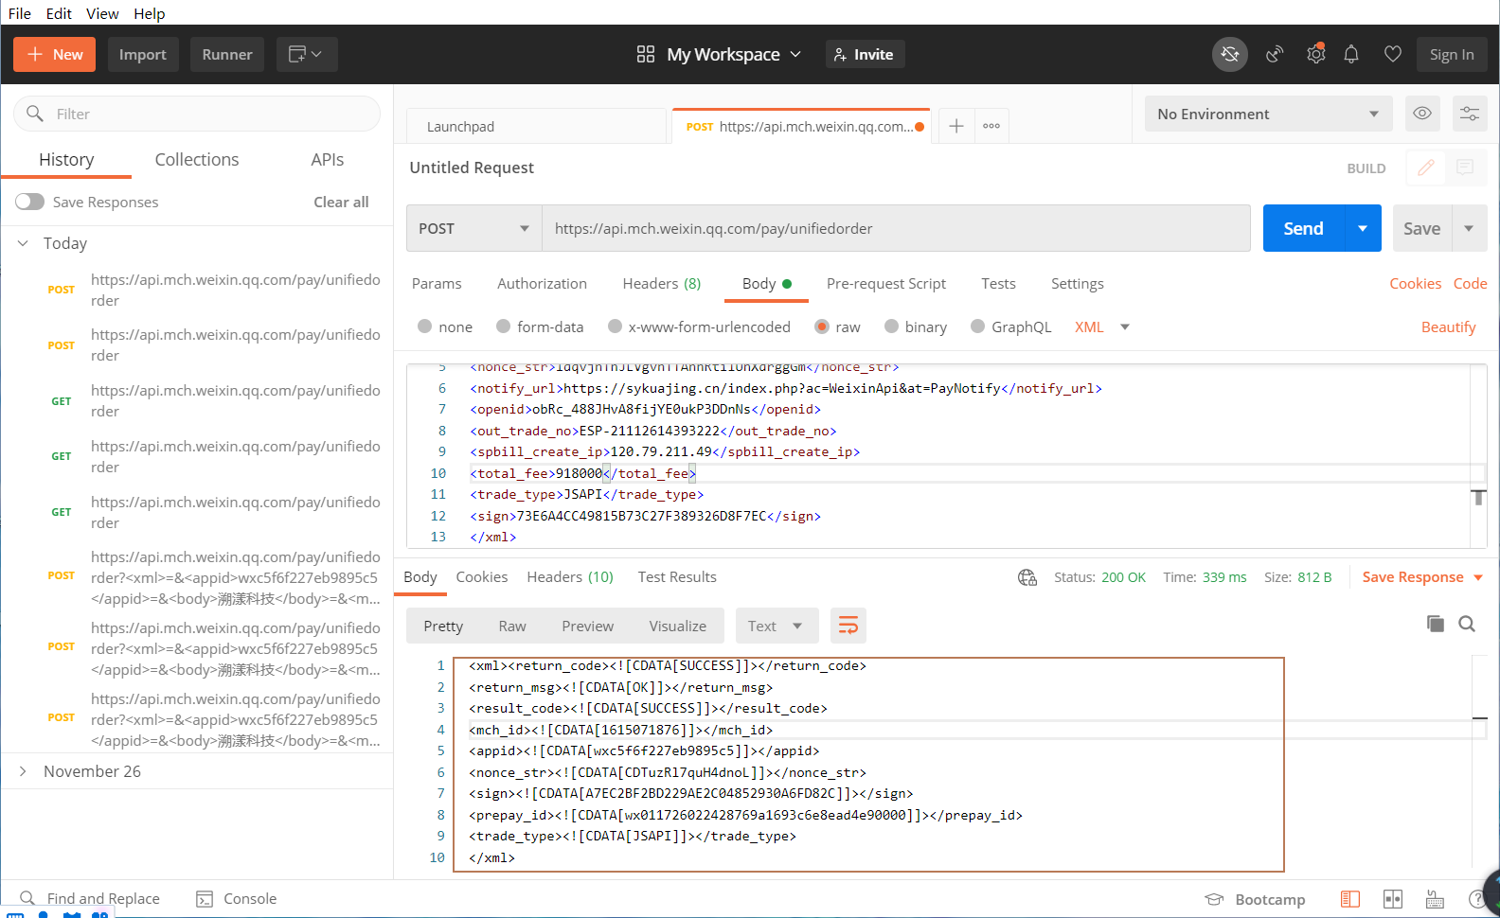Collapse the Today history group

pos(23,243)
